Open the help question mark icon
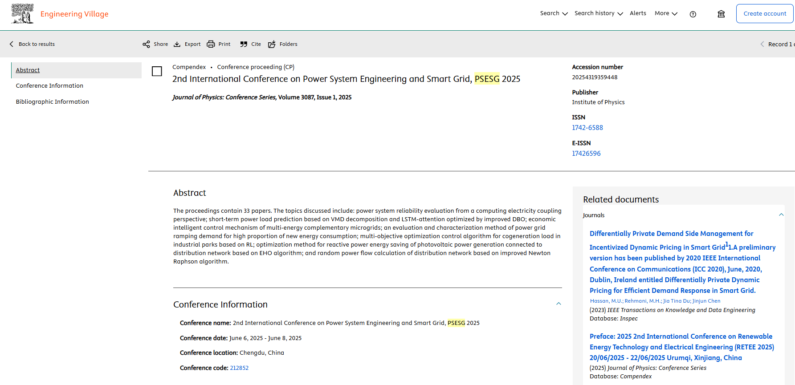The image size is (795, 385). point(693,14)
